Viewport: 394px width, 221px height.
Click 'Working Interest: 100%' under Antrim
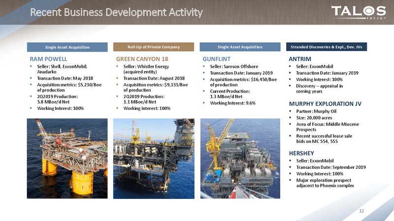click(319, 80)
